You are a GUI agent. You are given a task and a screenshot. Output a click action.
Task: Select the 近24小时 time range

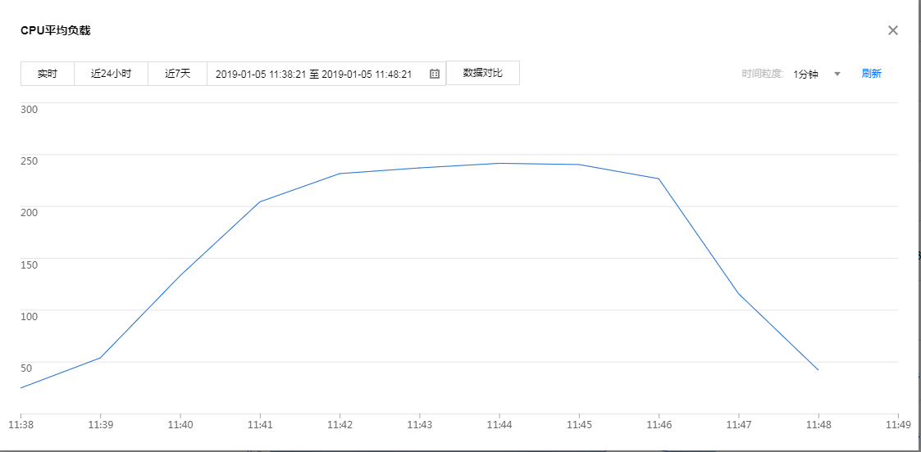click(x=111, y=74)
